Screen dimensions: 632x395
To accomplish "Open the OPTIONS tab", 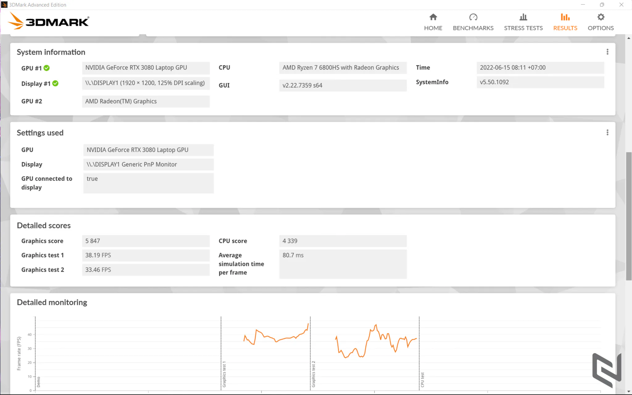I will coord(601,28).
